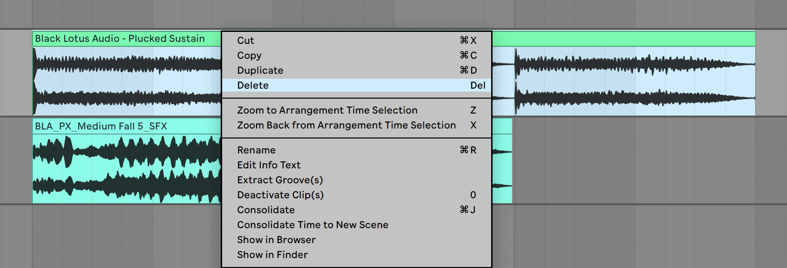Screen dimensions: 787x268
Task: Choose Show in Browser
Action: pos(357,240)
